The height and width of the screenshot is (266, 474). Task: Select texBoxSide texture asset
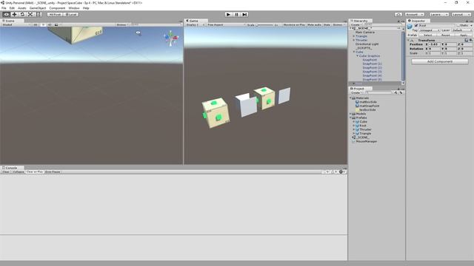point(366,110)
